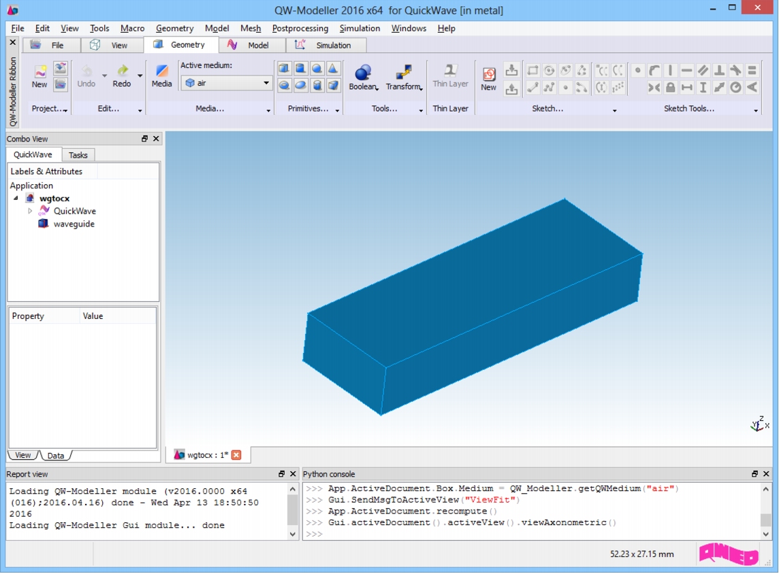
Task: Collapse the wgtocx tree node
Action: (x=16, y=198)
